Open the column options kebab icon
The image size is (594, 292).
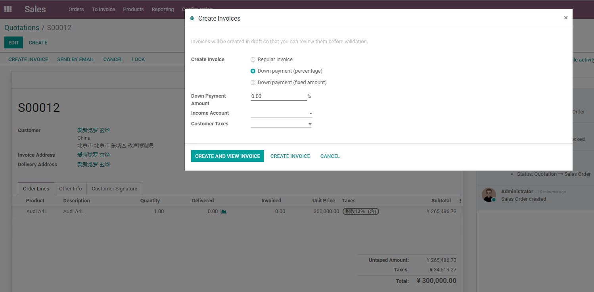coord(460,201)
